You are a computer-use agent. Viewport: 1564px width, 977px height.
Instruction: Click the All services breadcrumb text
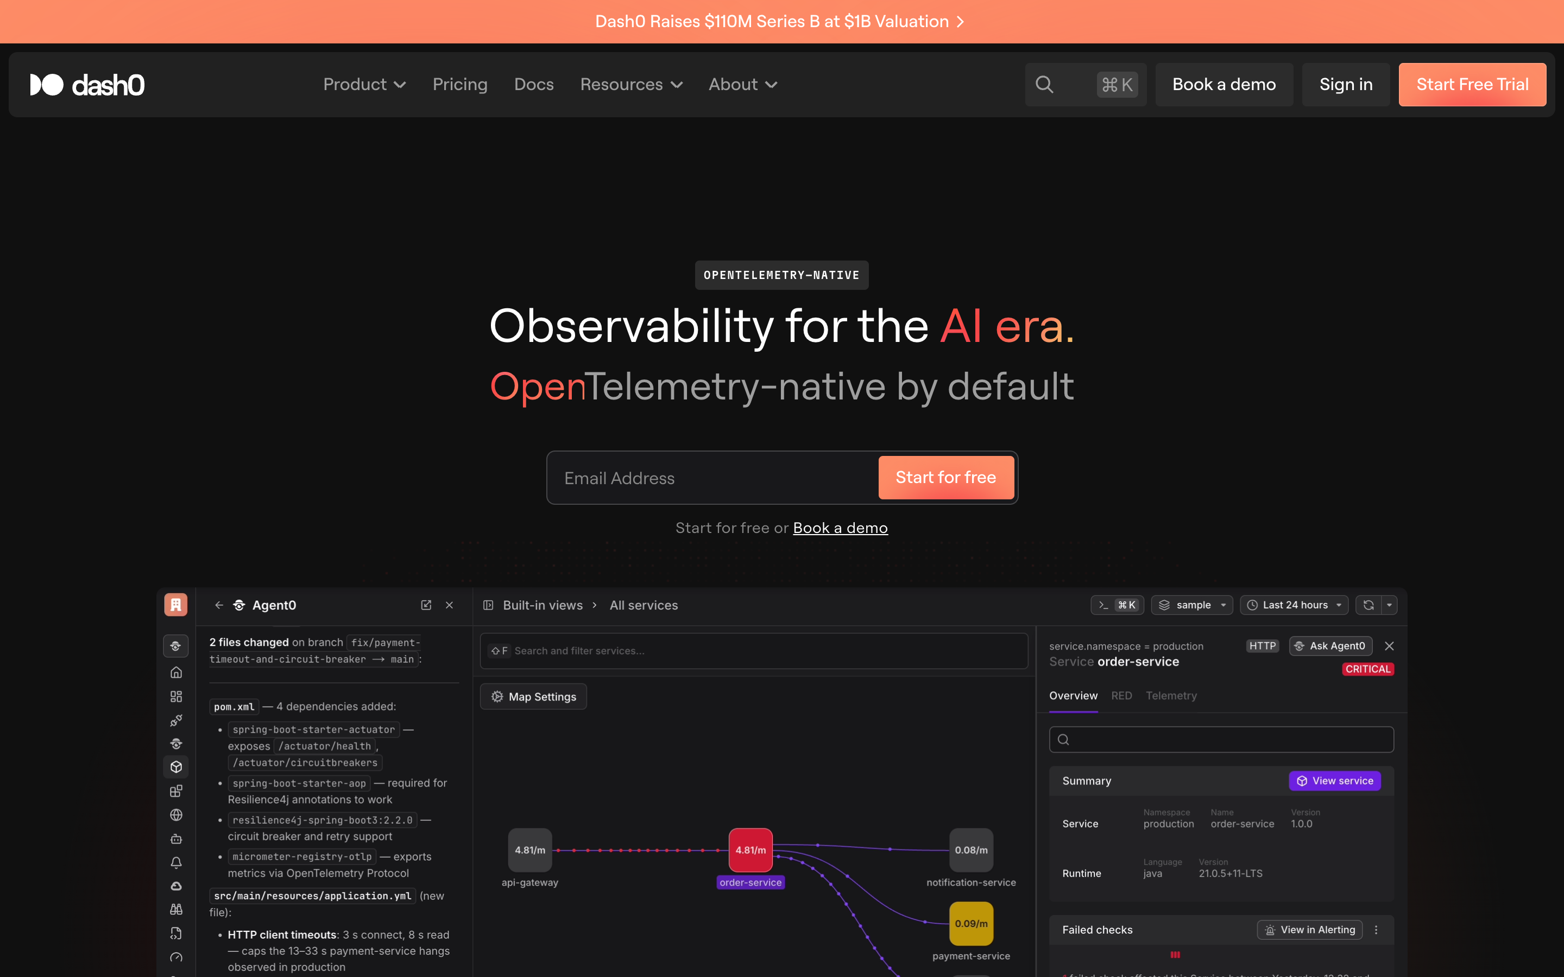(644, 605)
